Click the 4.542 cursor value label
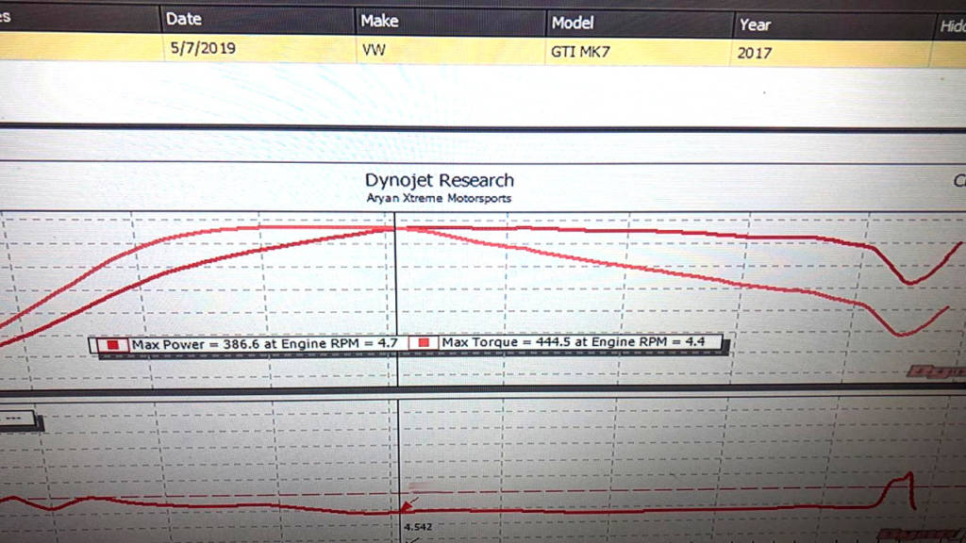 tap(418, 527)
